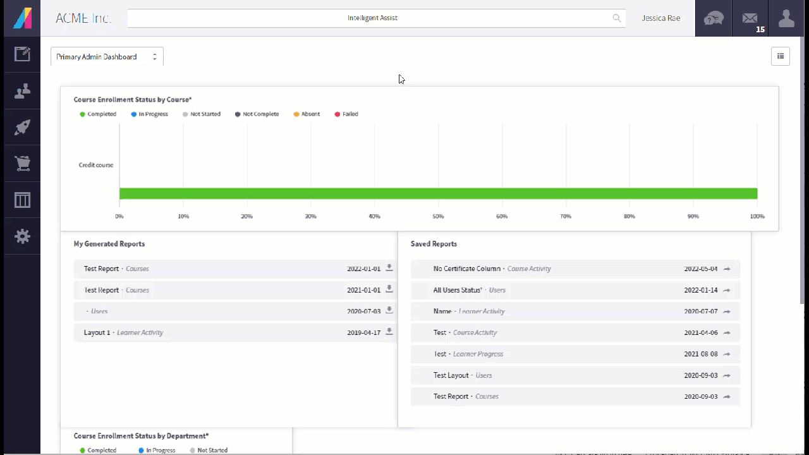Toggle In Progress legend in course chart
809x455 pixels.
click(150, 114)
